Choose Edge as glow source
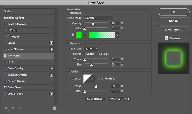 point(100,54)
